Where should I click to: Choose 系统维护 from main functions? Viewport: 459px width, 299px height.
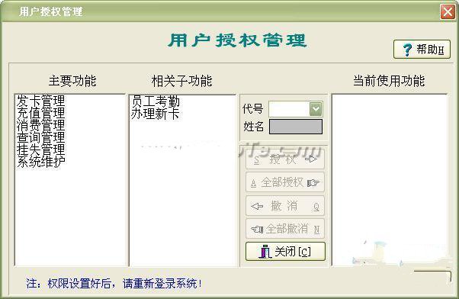point(40,162)
